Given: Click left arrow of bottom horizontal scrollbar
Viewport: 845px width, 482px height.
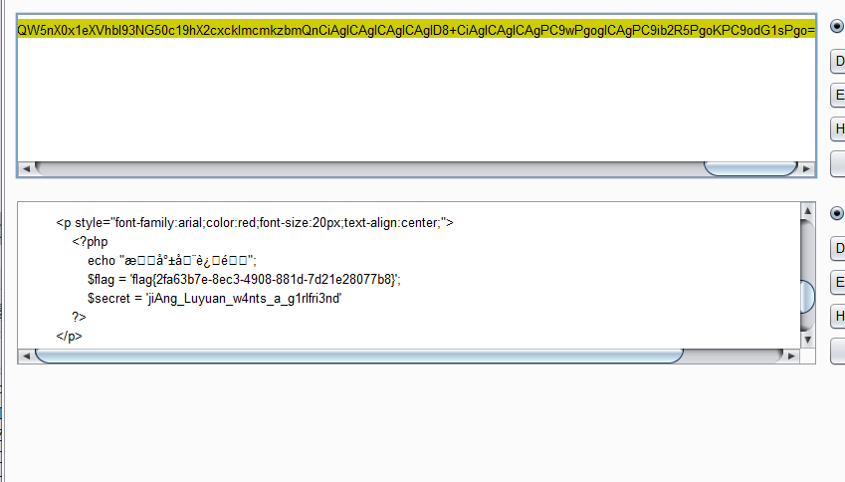Looking at the screenshot, I should click(27, 356).
